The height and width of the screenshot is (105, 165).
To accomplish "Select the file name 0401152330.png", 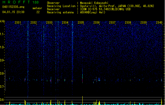I will point(13,7).
